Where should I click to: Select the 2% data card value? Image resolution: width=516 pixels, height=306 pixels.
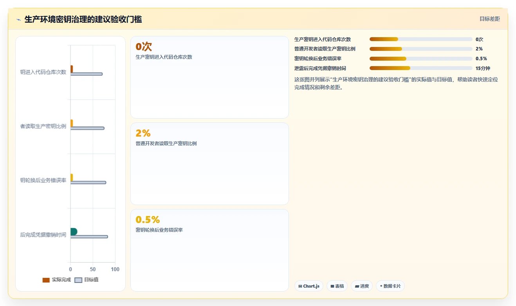[143, 133]
